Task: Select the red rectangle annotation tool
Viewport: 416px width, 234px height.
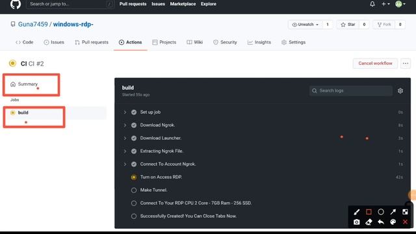Action: (369, 212)
